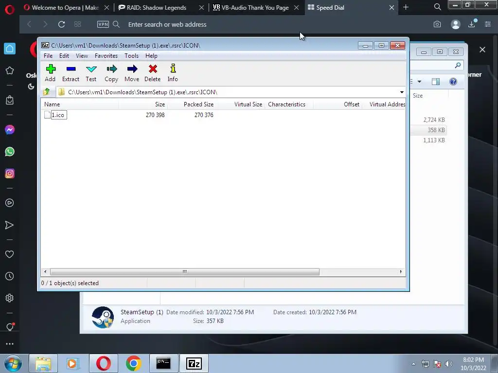Open the Help menu

click(152, 56)
